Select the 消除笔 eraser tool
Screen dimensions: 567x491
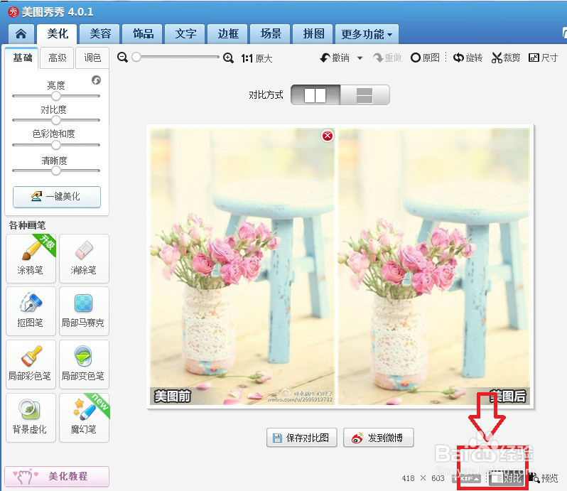pyautogui.click(x=84, y=259)
